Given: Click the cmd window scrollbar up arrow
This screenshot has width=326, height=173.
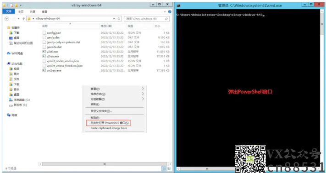Looking at the screenshot, I should 322,10.
